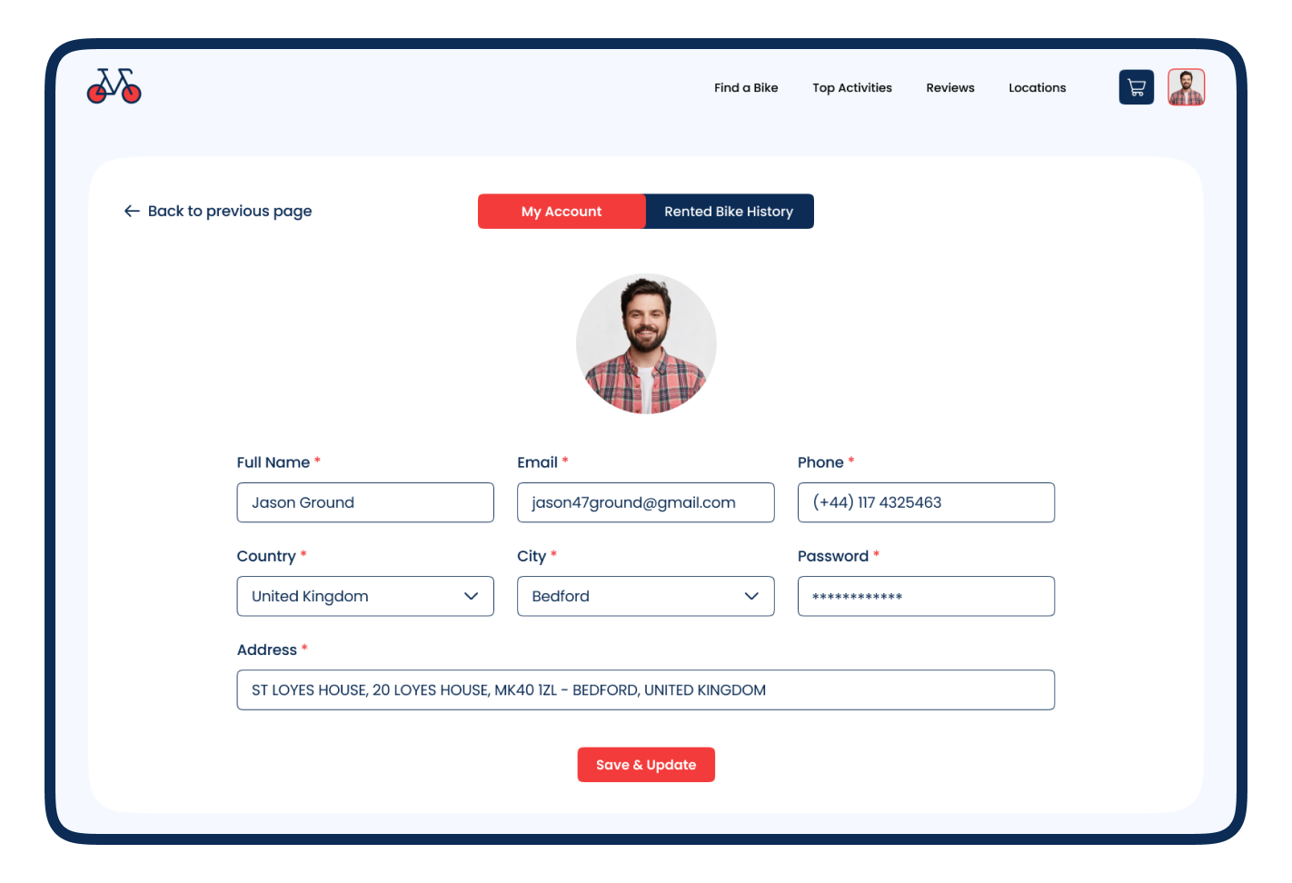Click the large profile photo
This screenshot has height=883, width=1292.
[646, 343]
